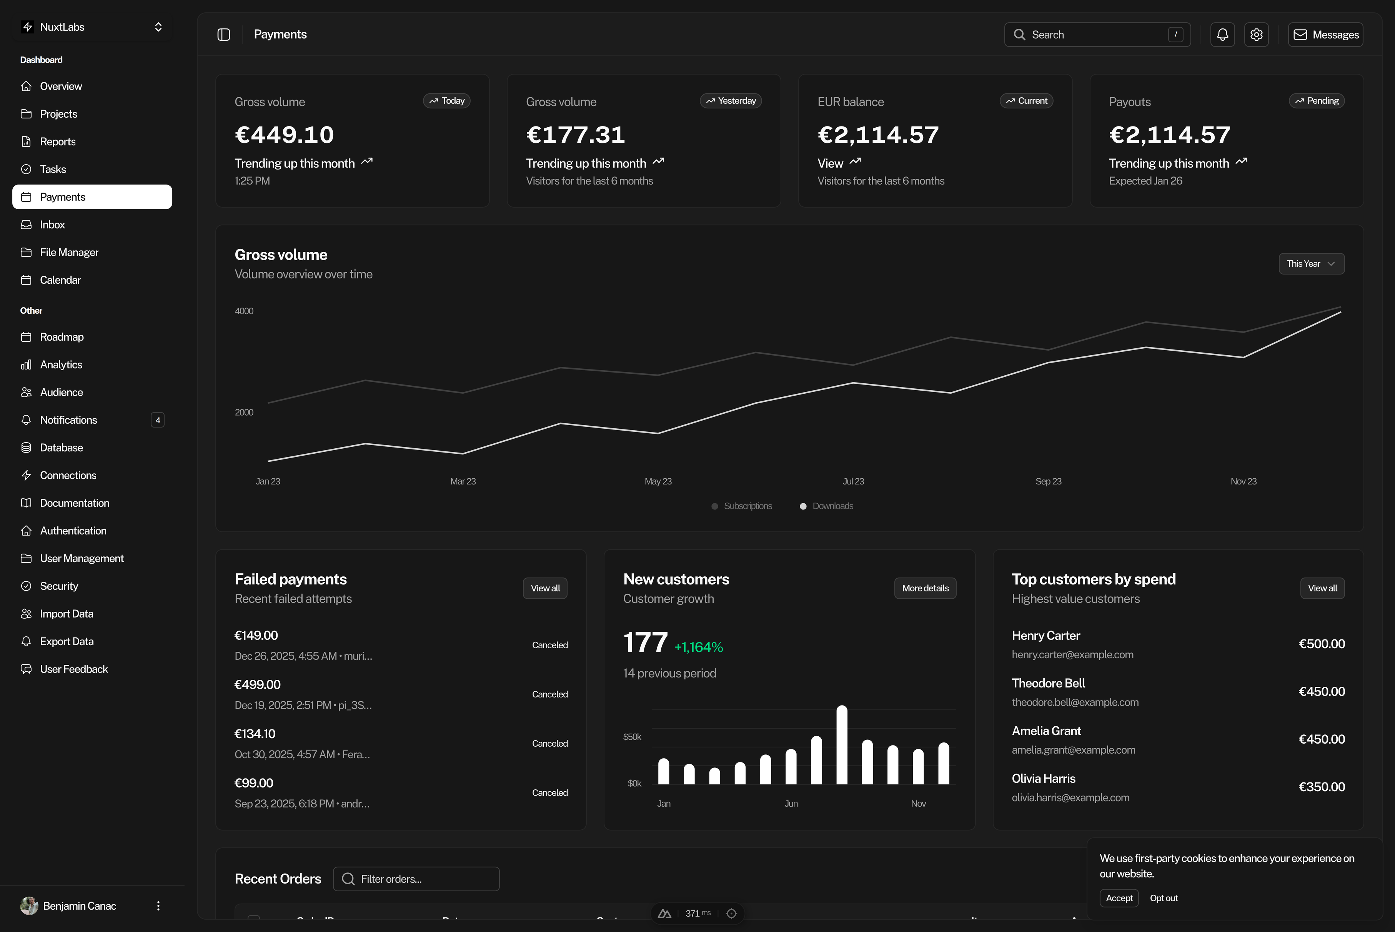Open Database from the sidebar

(x=61, y=448)
